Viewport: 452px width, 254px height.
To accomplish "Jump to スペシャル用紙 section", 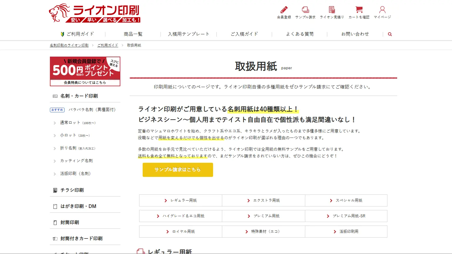I will point(346,201).
